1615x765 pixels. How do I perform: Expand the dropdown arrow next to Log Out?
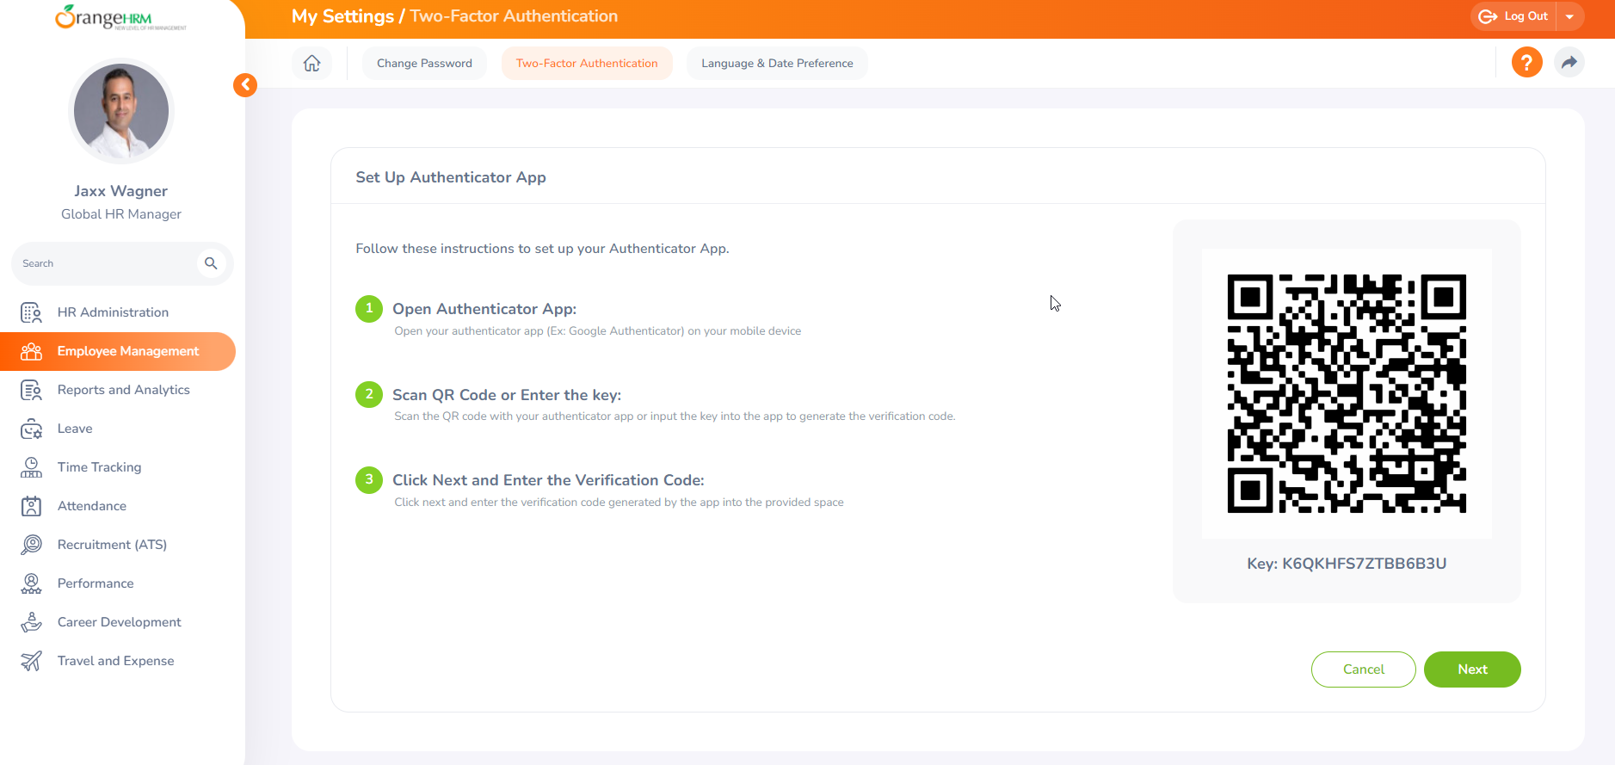[x=1569, y=16]
